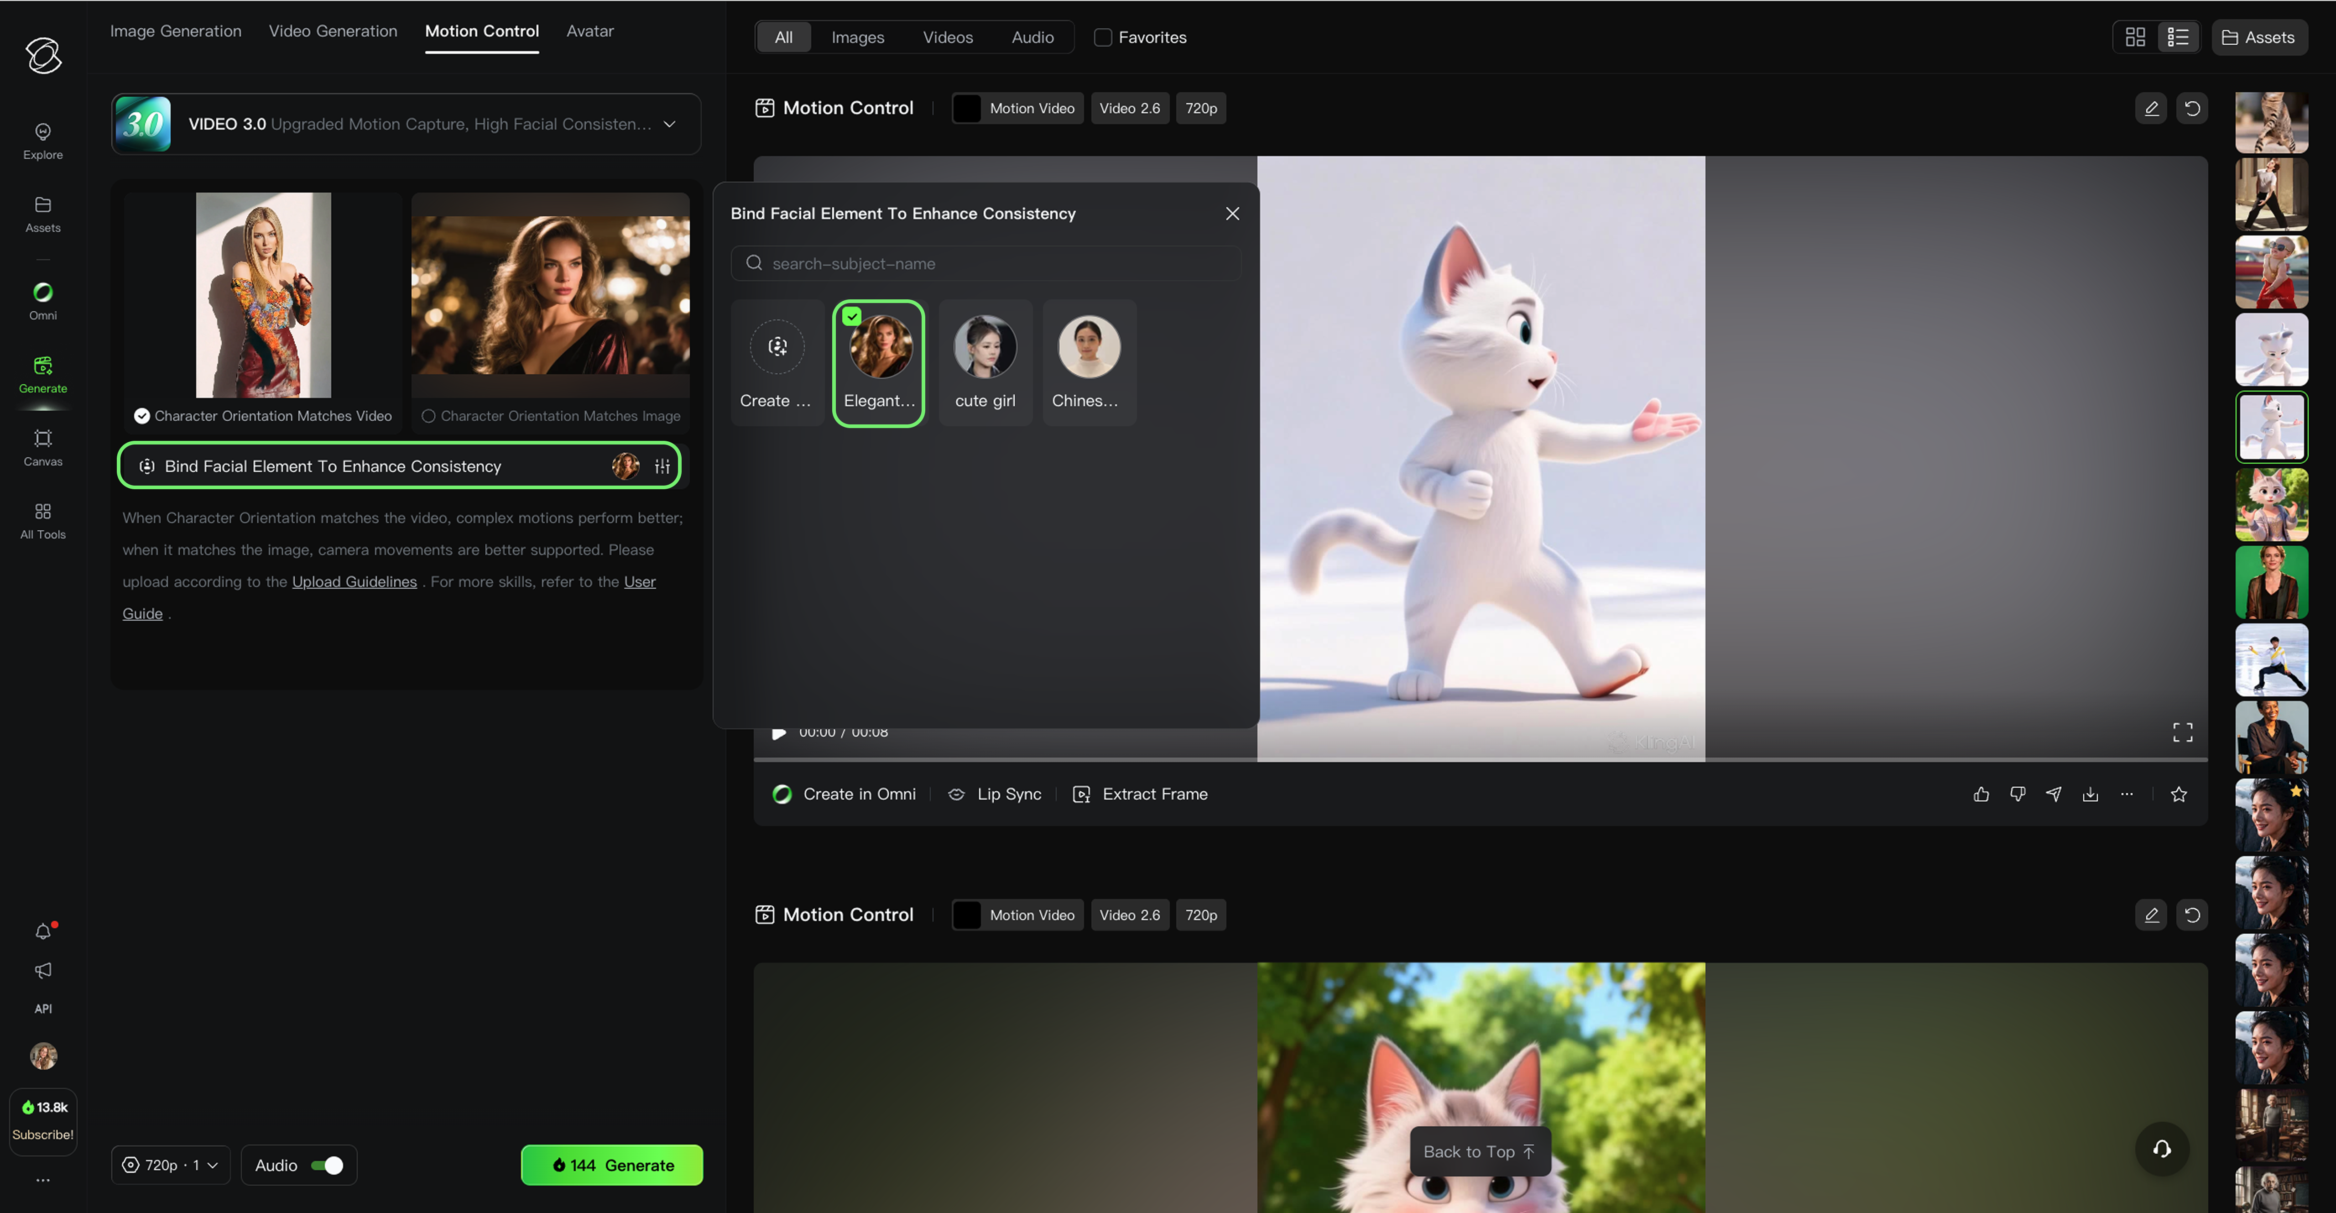Select Character Orientation Matches Image option
The height and width of the screenshot is (1213, 2336).
(x=428, y=416)
